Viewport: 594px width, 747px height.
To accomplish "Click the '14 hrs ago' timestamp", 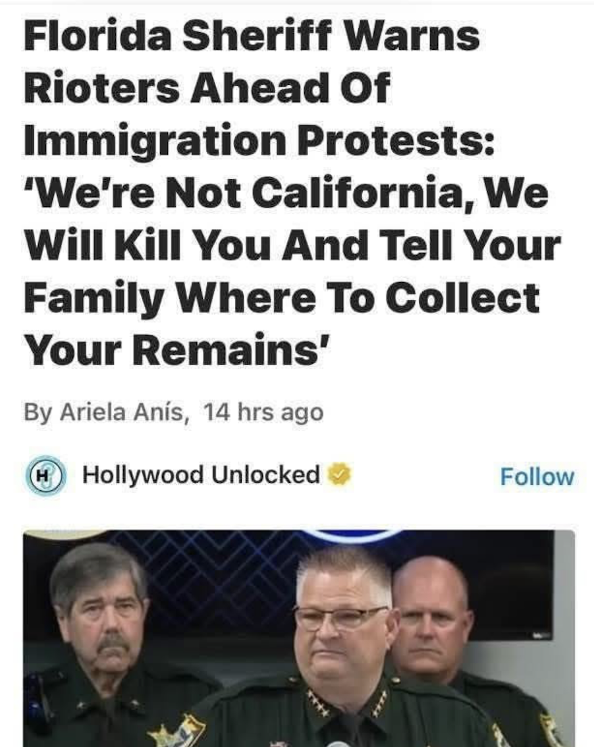I will (x=264, y=412).
